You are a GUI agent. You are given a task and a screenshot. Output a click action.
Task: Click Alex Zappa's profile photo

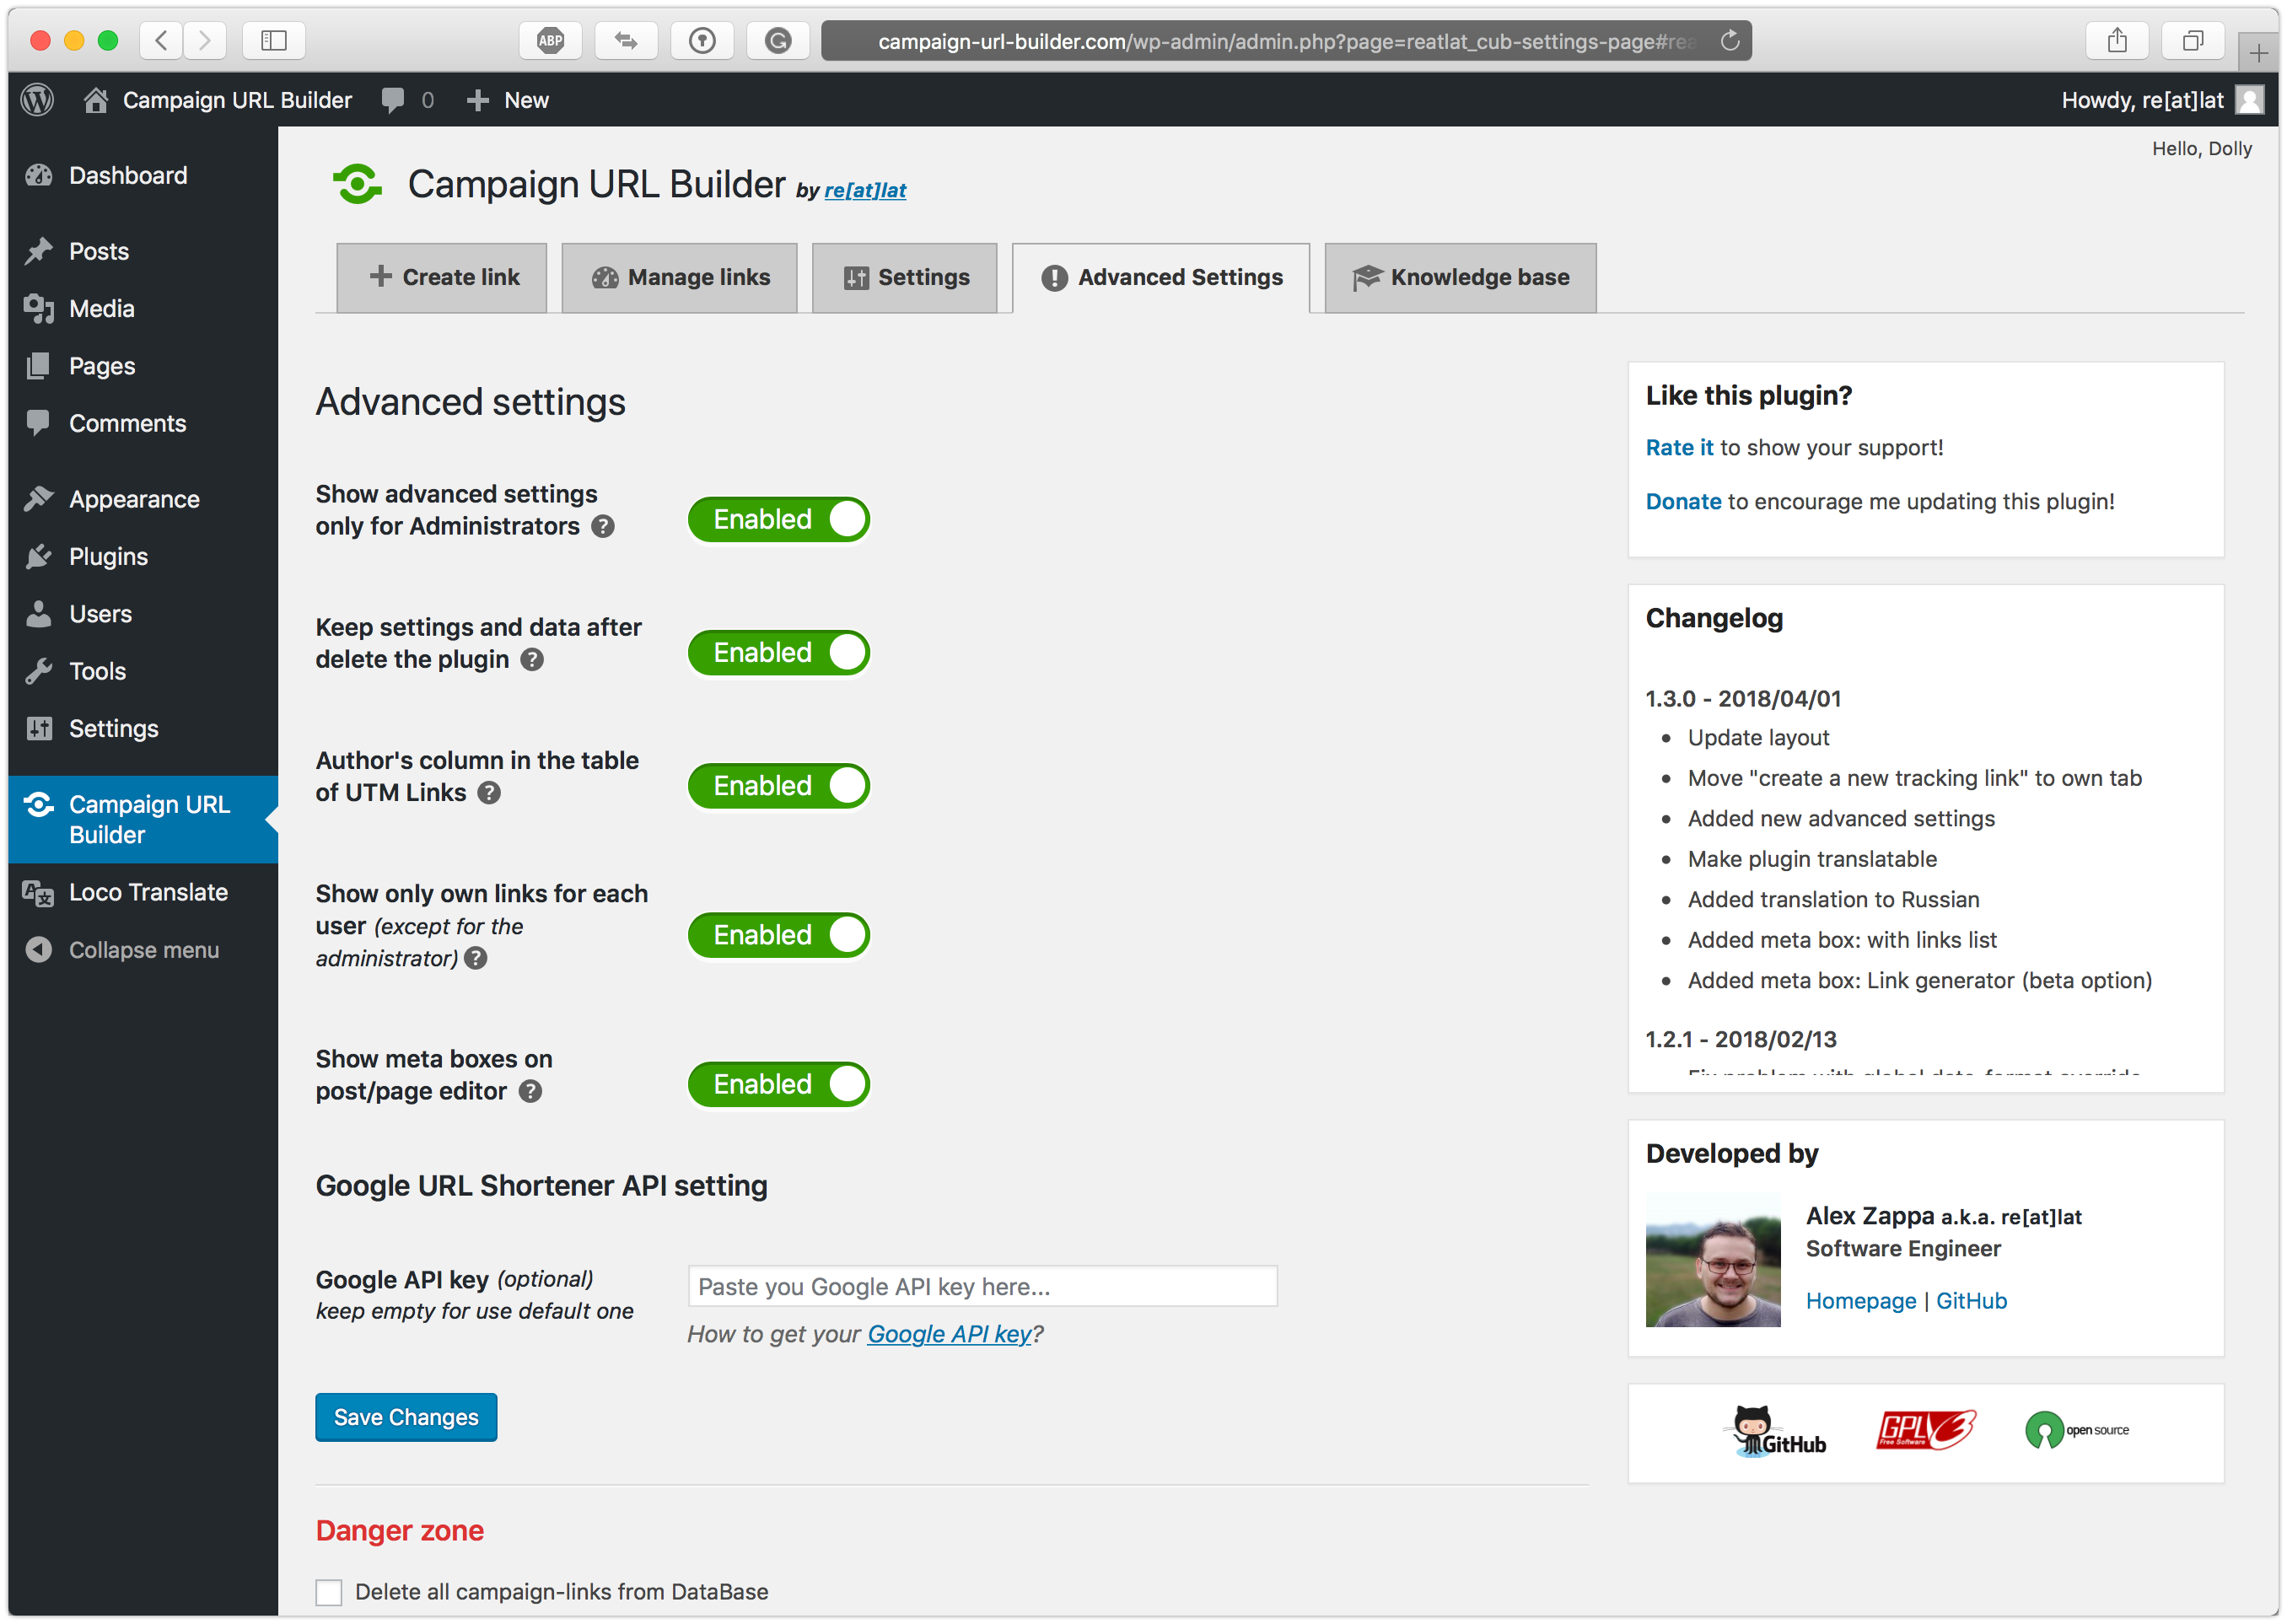pos(1714,1260)
